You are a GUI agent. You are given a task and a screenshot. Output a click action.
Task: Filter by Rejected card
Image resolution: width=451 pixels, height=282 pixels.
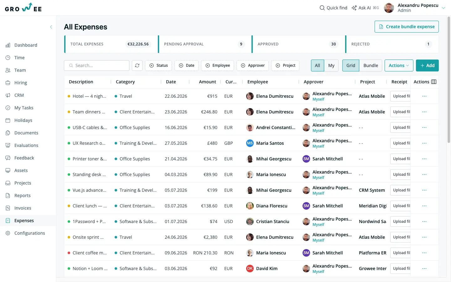click(392, 44)
